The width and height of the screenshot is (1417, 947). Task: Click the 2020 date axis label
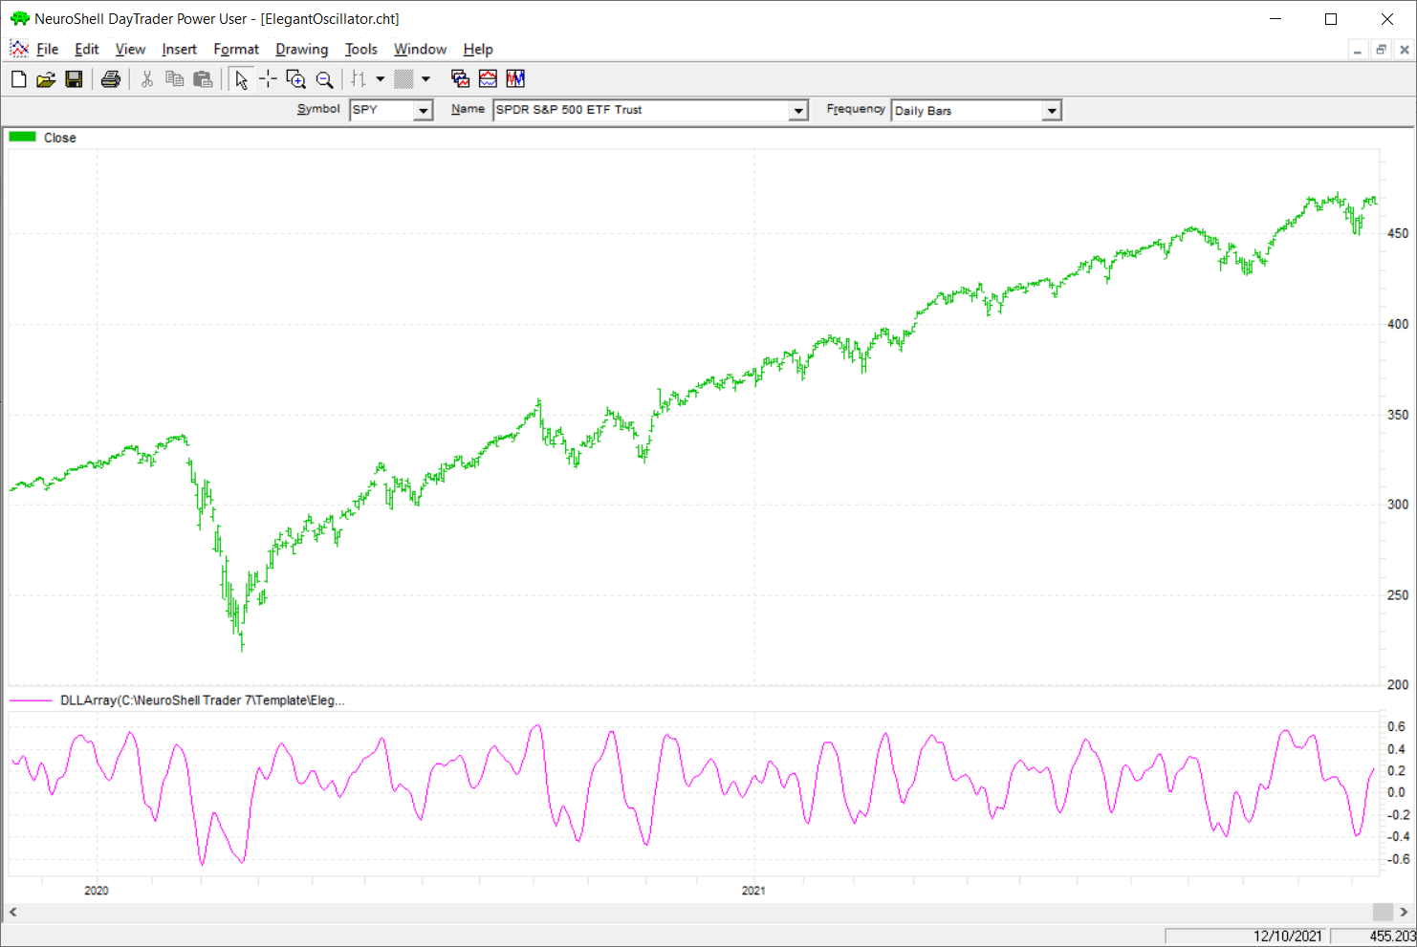pos(97,891)
